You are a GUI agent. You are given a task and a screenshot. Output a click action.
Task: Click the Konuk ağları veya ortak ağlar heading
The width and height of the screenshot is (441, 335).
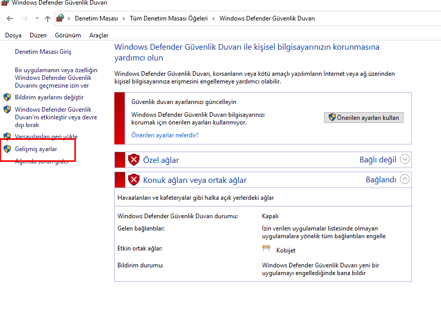pyautogui.click(x=195, y=180)
